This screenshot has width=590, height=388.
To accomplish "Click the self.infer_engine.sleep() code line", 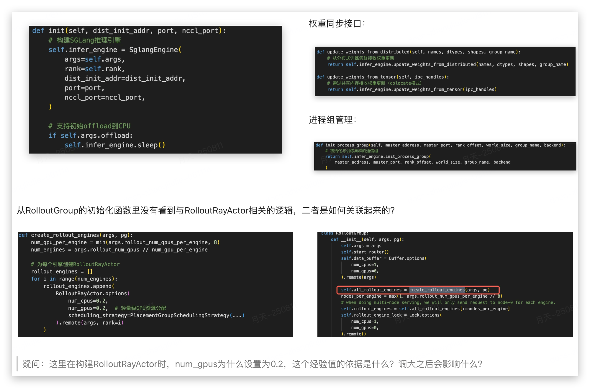I will [x=115, y=145].
